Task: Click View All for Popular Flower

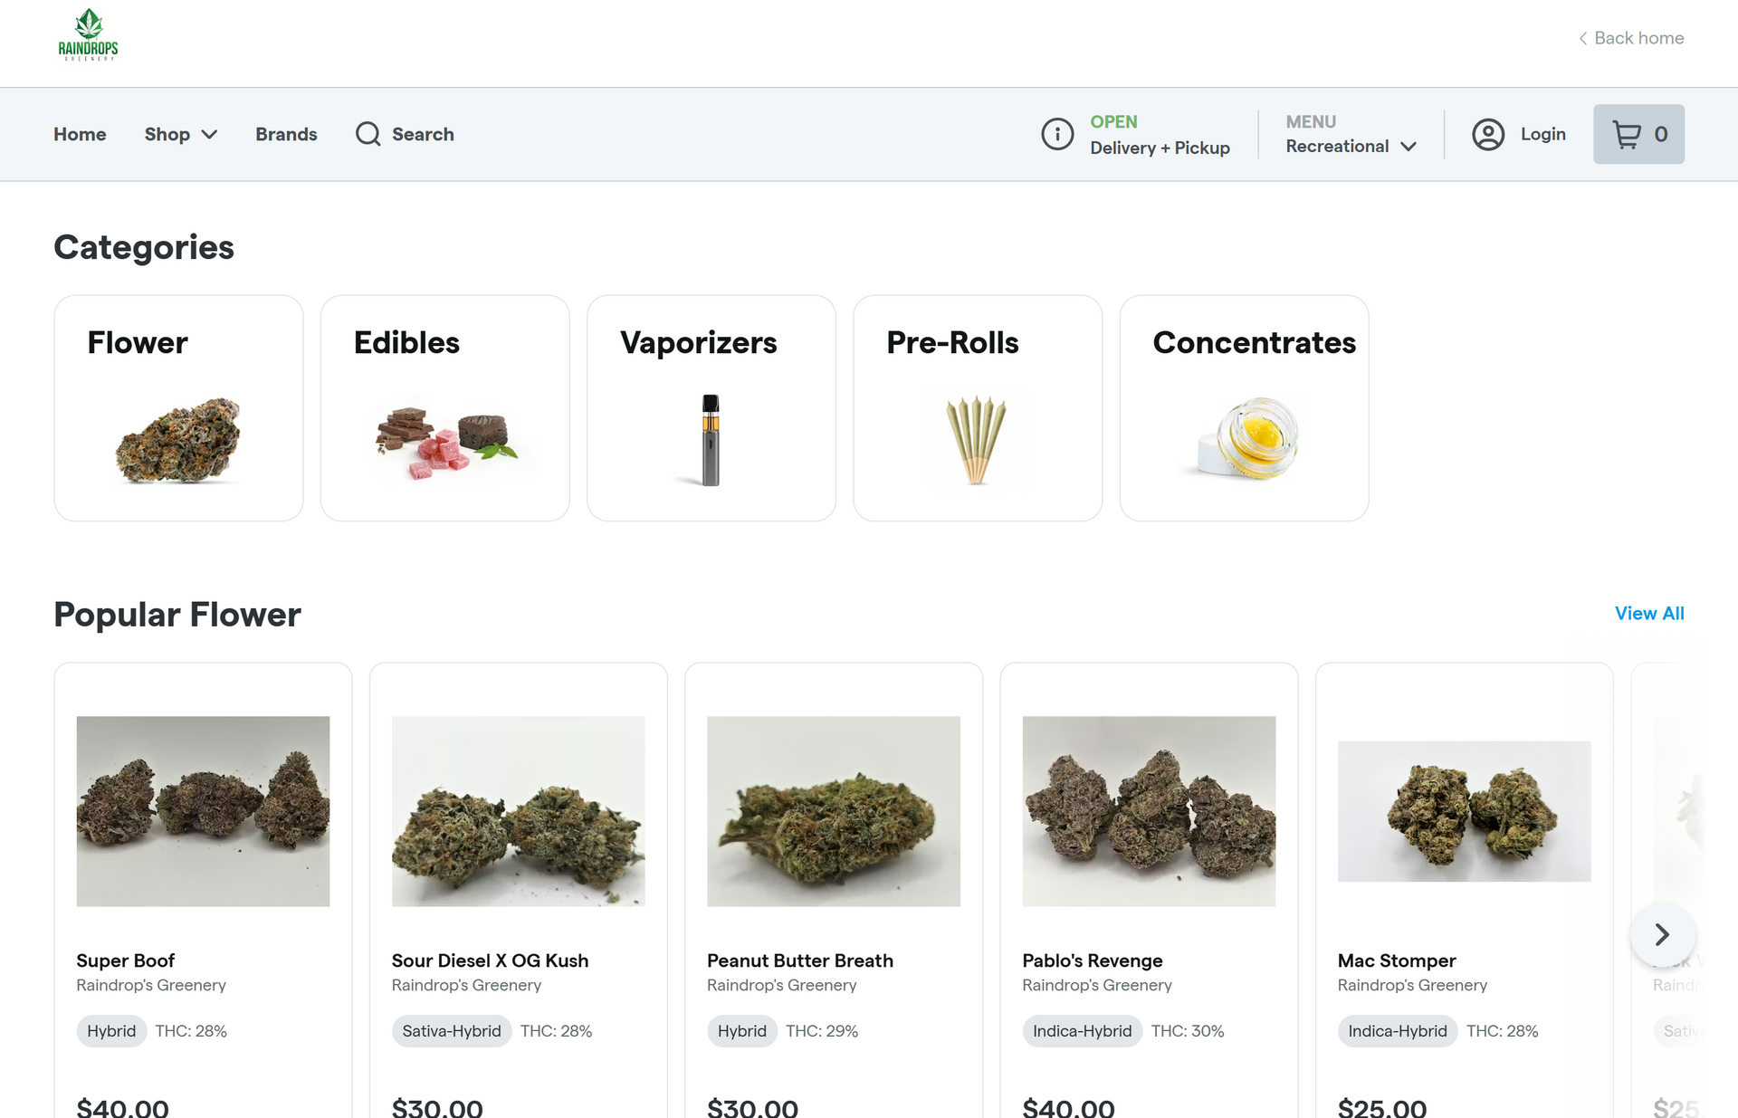Action: coord(1649,614)
